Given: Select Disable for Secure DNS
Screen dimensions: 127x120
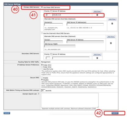Looking at the screenshot, I should [42, 80].
